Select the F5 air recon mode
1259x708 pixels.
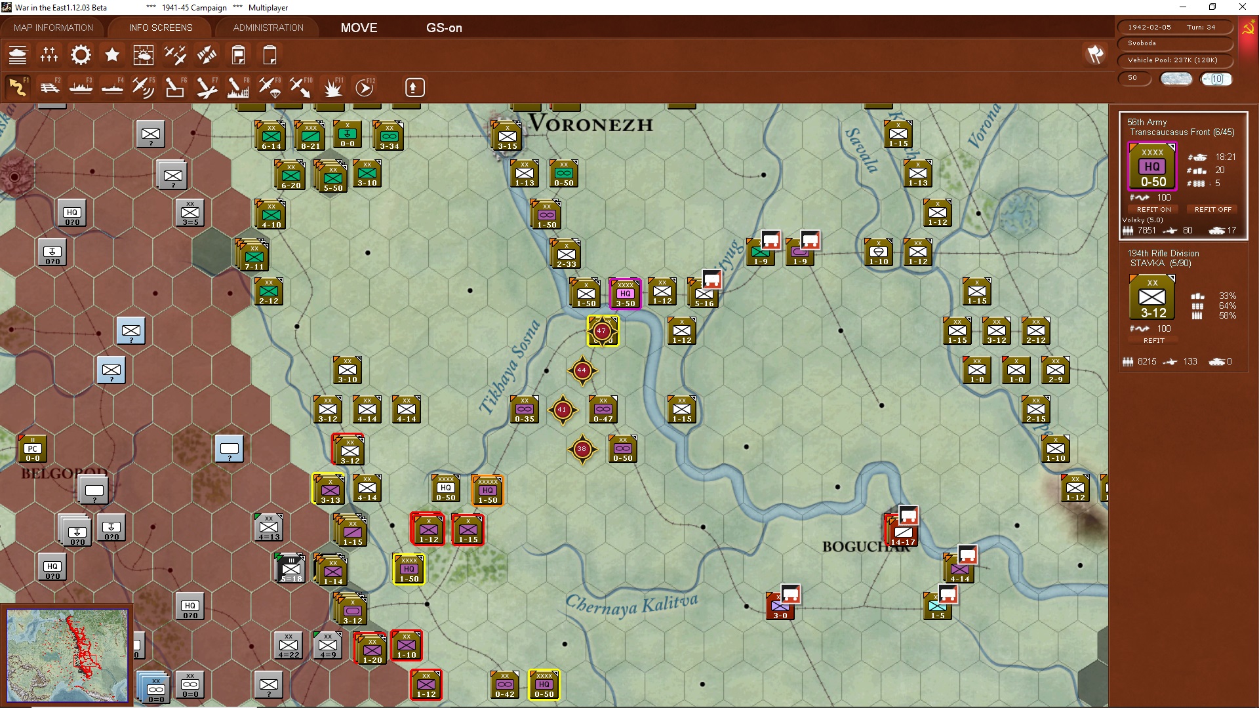[x=144, y=87]
